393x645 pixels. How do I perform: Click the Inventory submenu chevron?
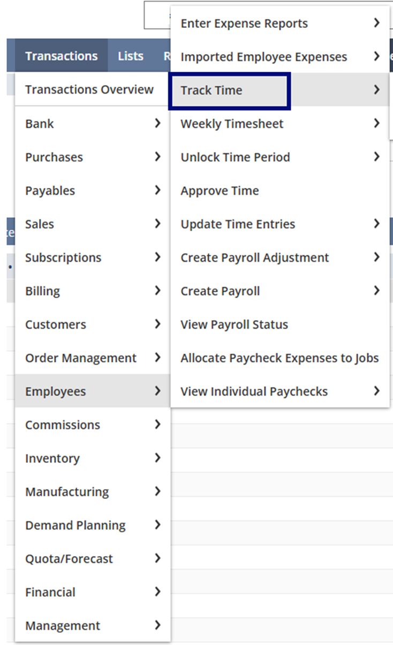(x=157, y=458)
